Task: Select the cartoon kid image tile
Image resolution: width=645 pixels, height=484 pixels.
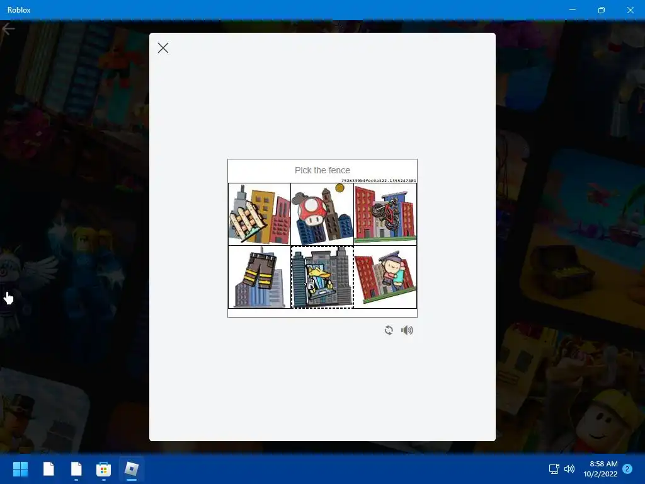Action: (x=385, y=277)
